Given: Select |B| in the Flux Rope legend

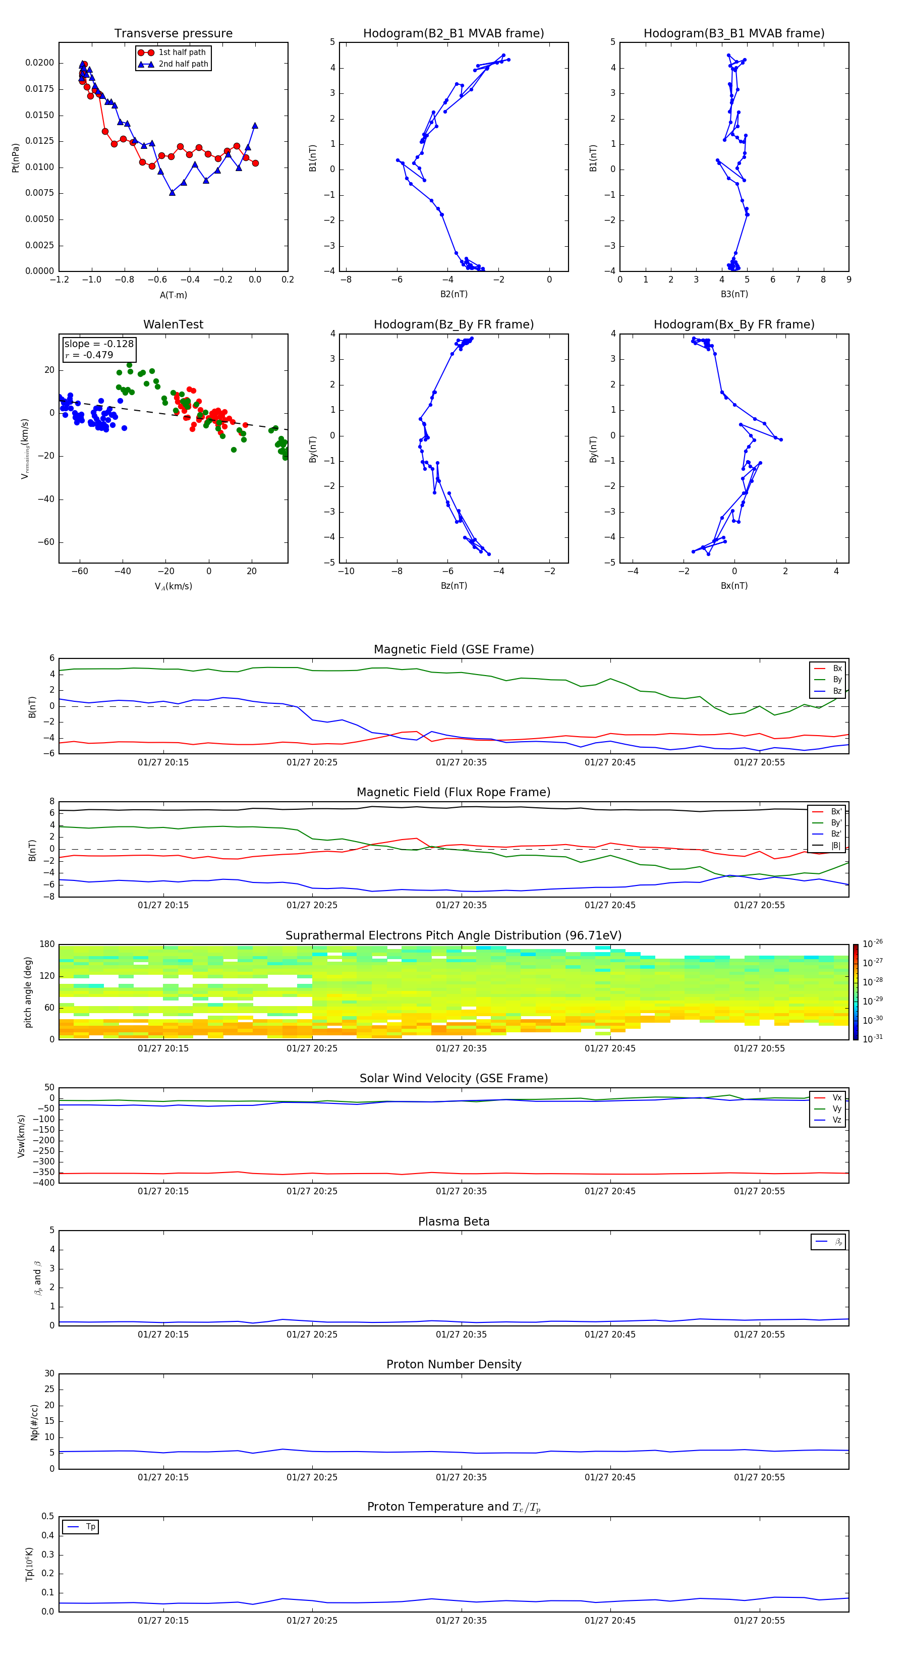Looking at the screenshot, I should (x=827, y=846).
